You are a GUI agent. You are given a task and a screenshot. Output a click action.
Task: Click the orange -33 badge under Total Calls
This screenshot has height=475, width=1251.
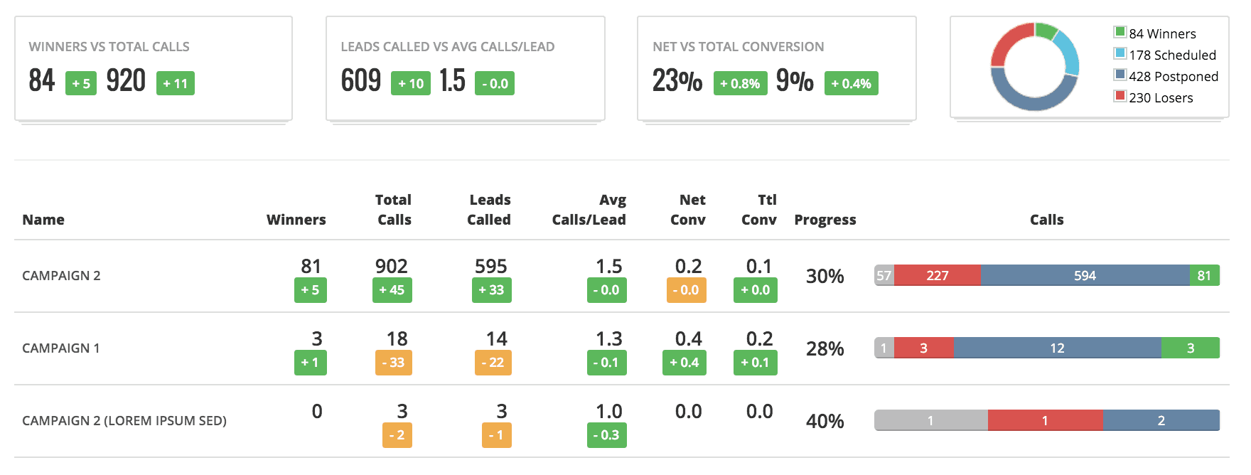pos(393,363)
